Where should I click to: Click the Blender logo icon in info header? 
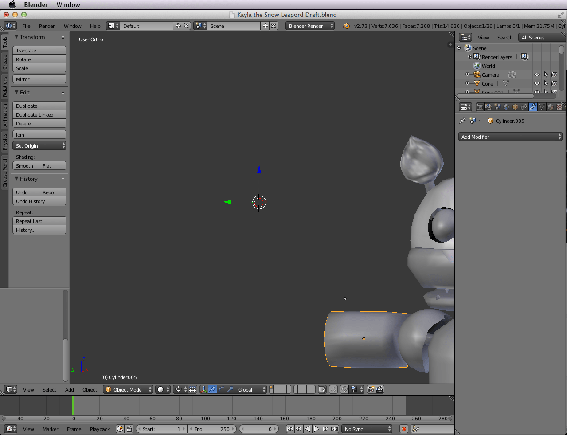tap(346, 26)
